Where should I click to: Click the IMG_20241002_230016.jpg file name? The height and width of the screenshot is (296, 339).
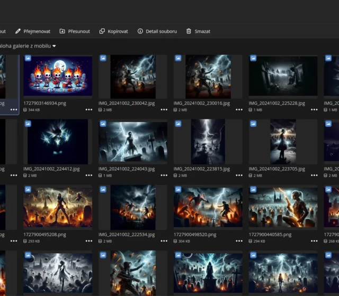202,103
